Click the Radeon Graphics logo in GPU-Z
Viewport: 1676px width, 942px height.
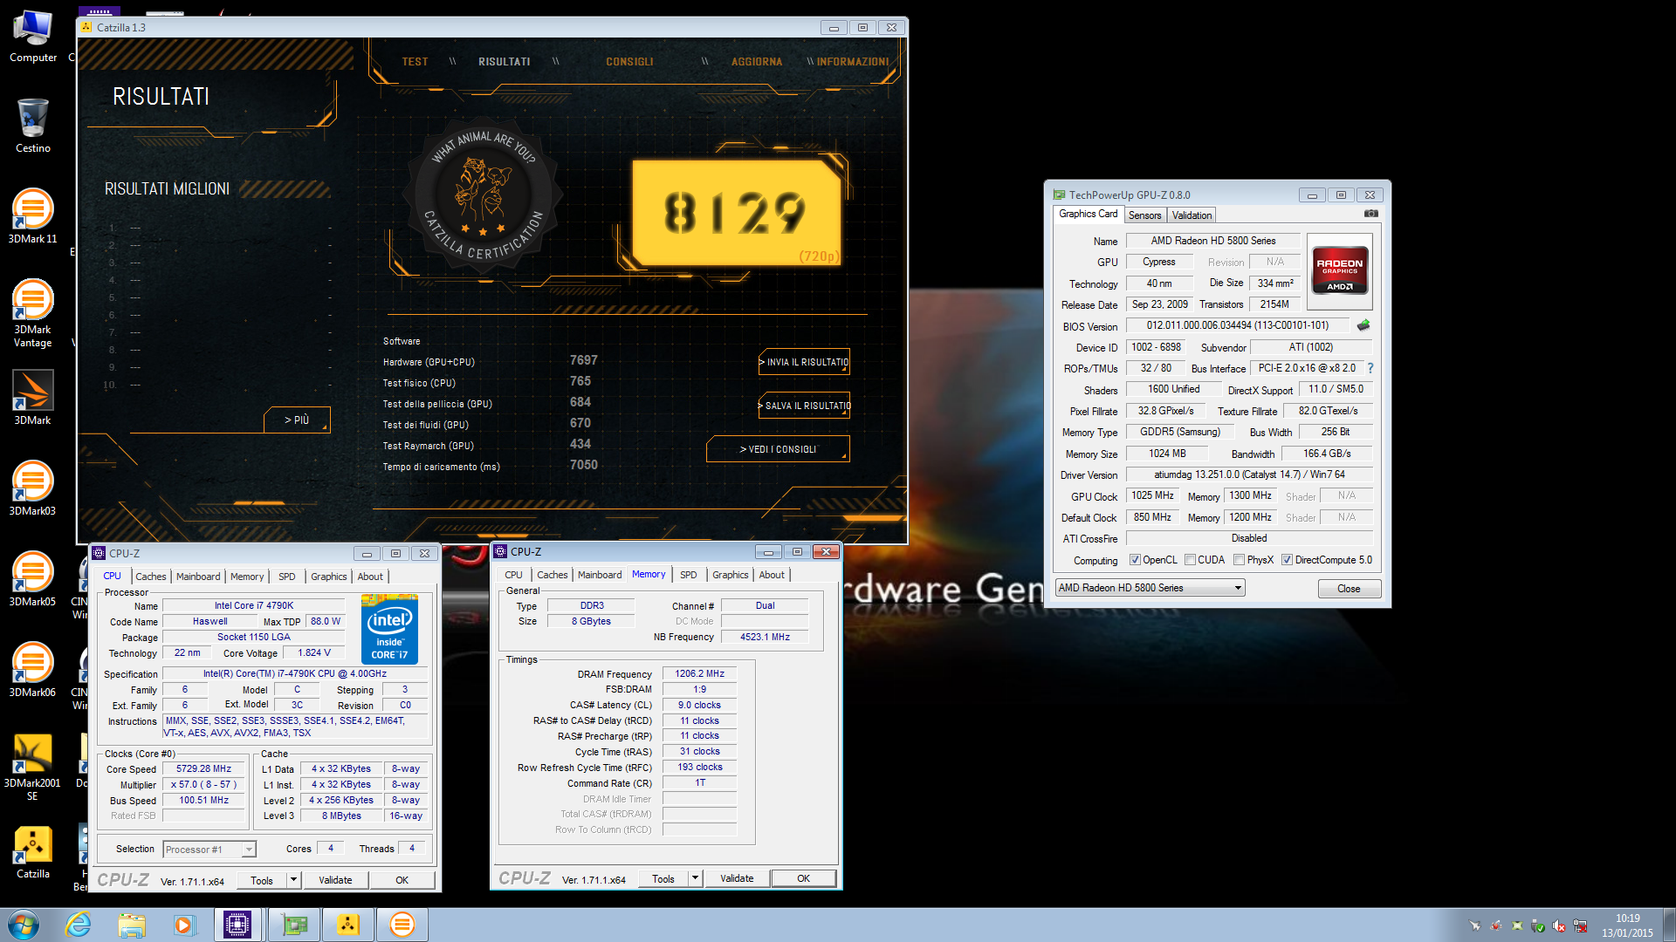click(x=1340, y=271)
